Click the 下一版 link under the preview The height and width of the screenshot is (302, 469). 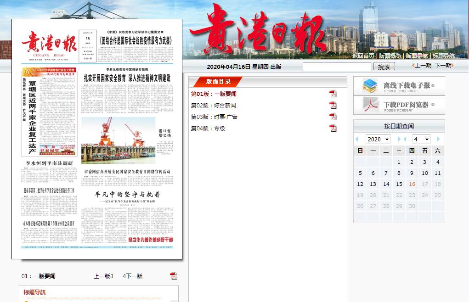point(134,276)
